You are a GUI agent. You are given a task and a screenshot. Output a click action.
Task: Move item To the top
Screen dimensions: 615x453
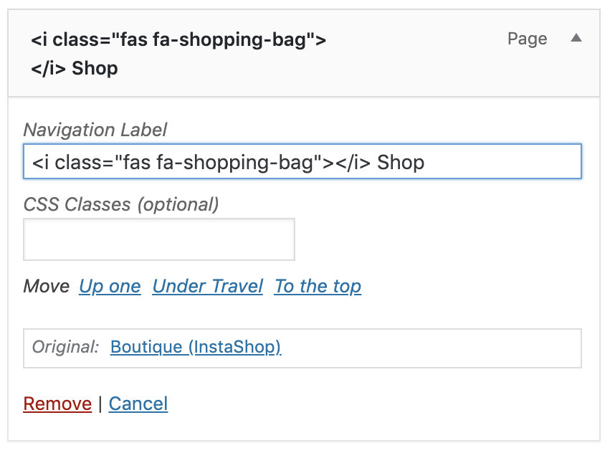point(318,287)
